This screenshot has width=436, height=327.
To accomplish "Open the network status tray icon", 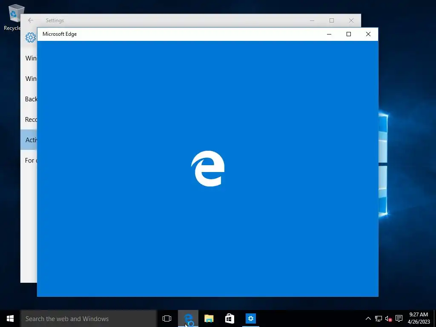I will (378, 318).
